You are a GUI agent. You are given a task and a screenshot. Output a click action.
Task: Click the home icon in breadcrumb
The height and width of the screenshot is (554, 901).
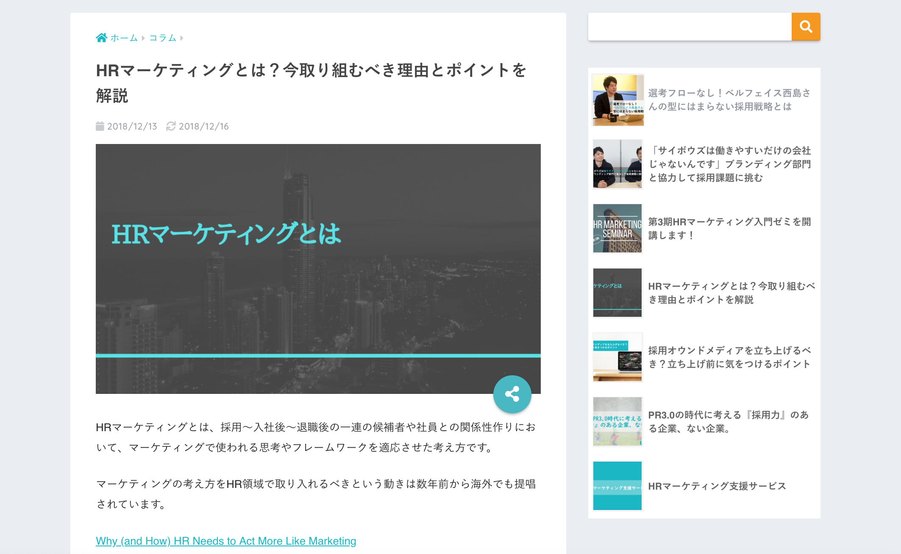pyautogui.click(x=101, y=38)
